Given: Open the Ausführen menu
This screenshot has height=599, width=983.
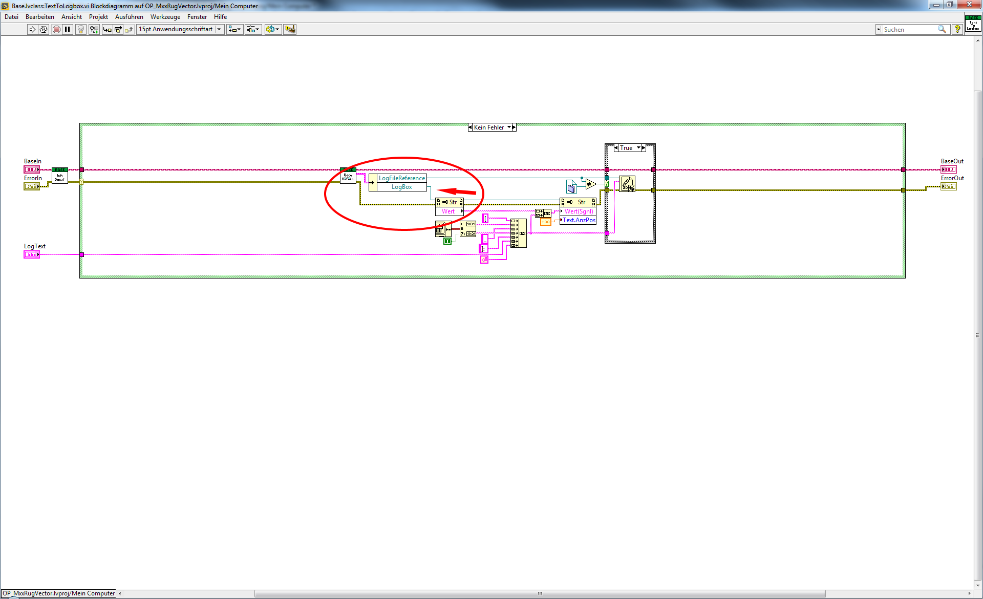Looking at the screenshot, I should click(x=129, y=17).
